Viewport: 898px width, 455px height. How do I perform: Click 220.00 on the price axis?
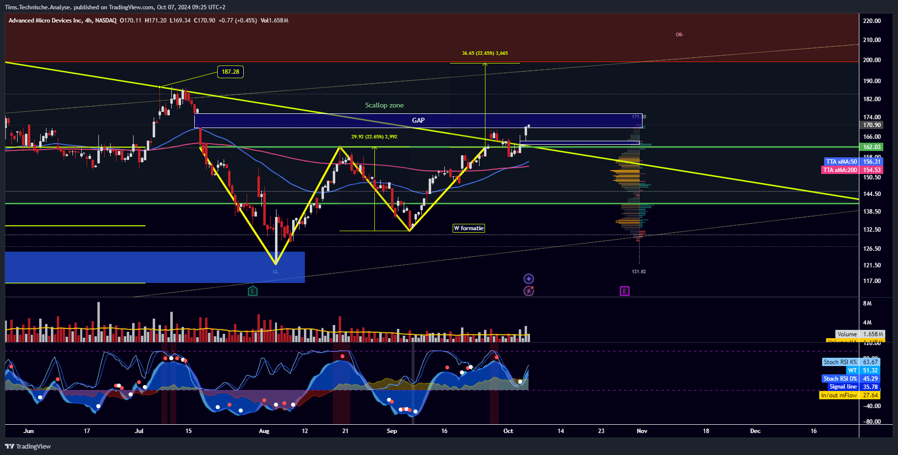[872, 21]
